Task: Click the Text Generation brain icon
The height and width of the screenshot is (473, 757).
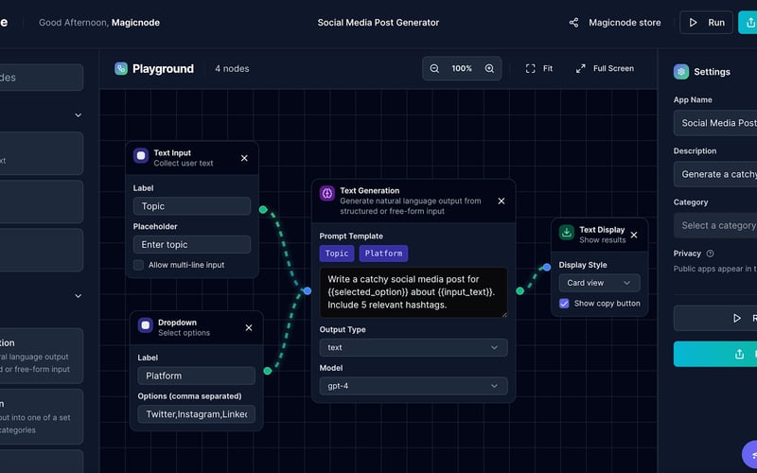Action: [327, 194]
